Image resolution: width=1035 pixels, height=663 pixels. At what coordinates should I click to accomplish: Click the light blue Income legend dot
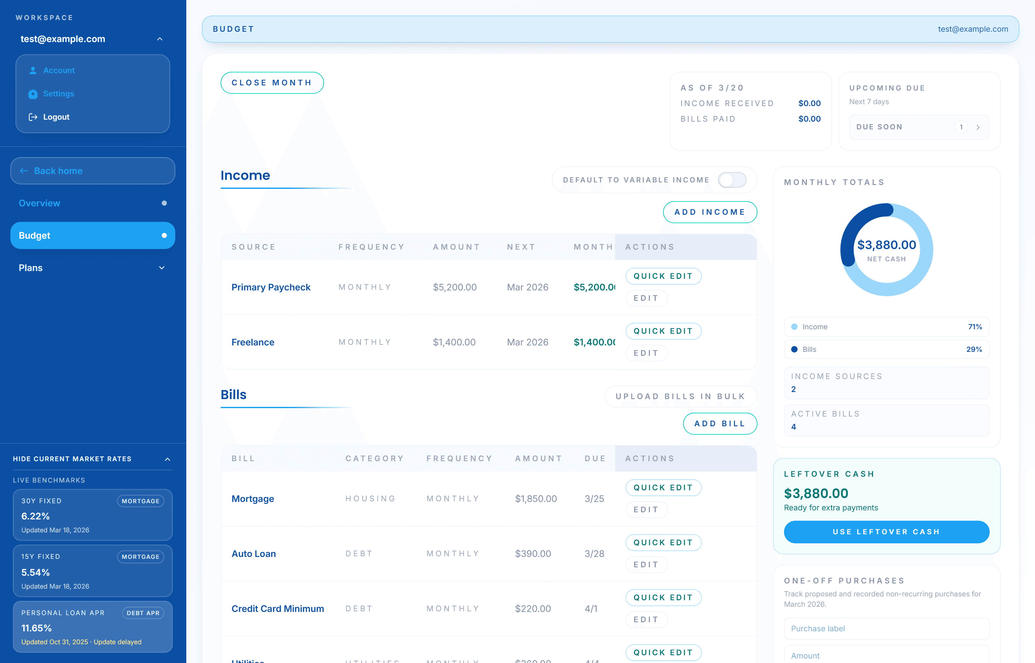(x=794, y=327)
